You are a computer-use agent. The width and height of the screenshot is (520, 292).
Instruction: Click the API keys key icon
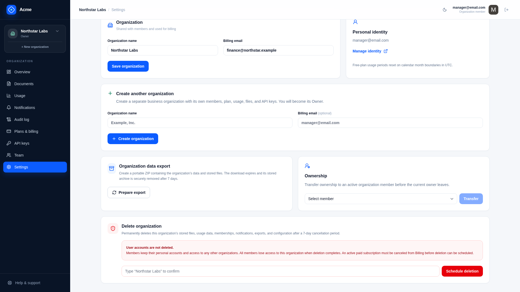(x=9, y=143)
